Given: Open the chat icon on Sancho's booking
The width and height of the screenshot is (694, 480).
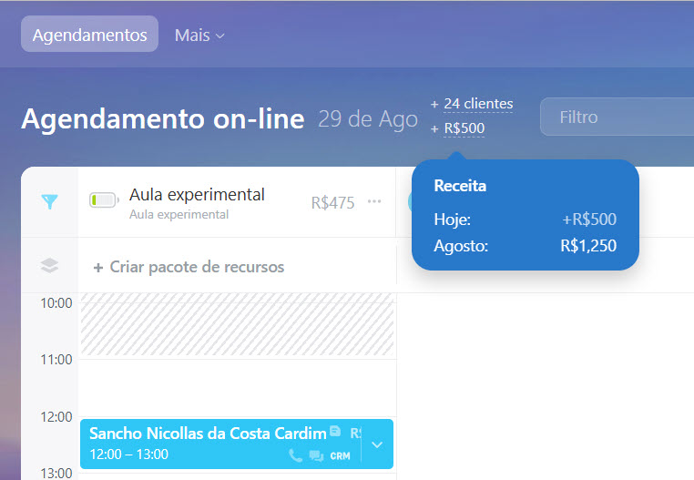Looking at the screenshot, I should 316,455.
